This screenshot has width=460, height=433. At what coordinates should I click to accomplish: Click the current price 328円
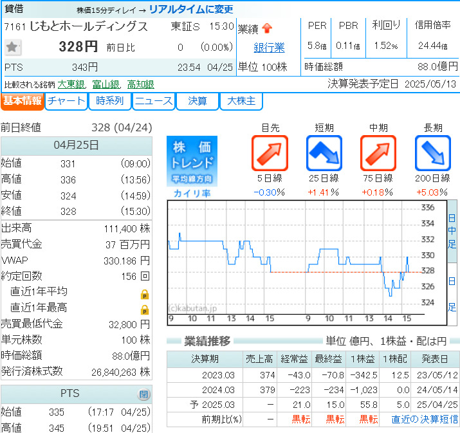click(78, 46)
